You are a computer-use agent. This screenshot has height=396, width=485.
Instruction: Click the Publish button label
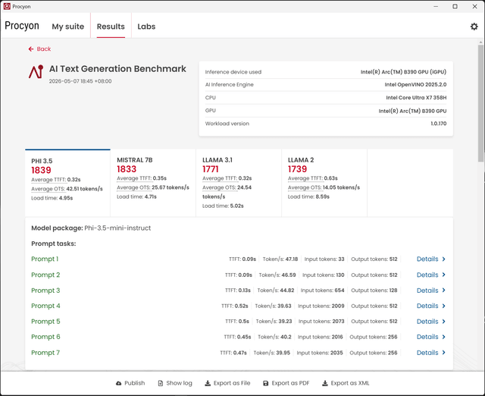click(135, 383)
